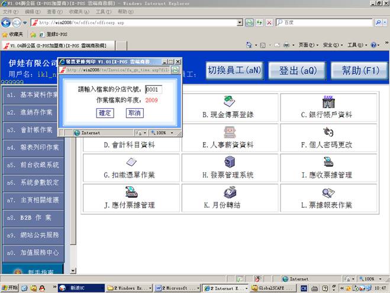Open C.銀行帳戶資料 bank icon
The width and height of the screenshot is (390, 293).
click(327, 101)
